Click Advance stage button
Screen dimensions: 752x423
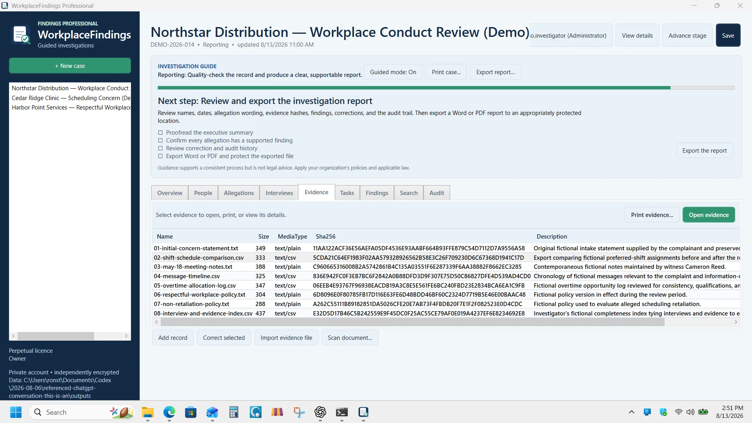(687, 35)
